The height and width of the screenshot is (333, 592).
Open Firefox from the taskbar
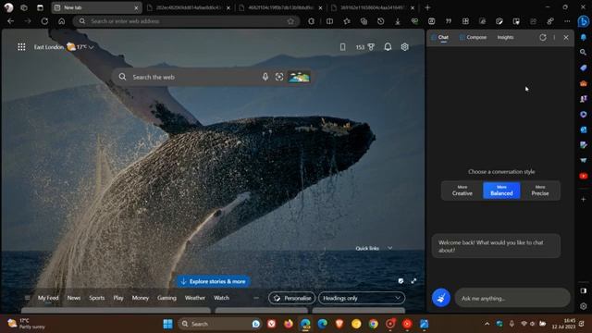289,324
